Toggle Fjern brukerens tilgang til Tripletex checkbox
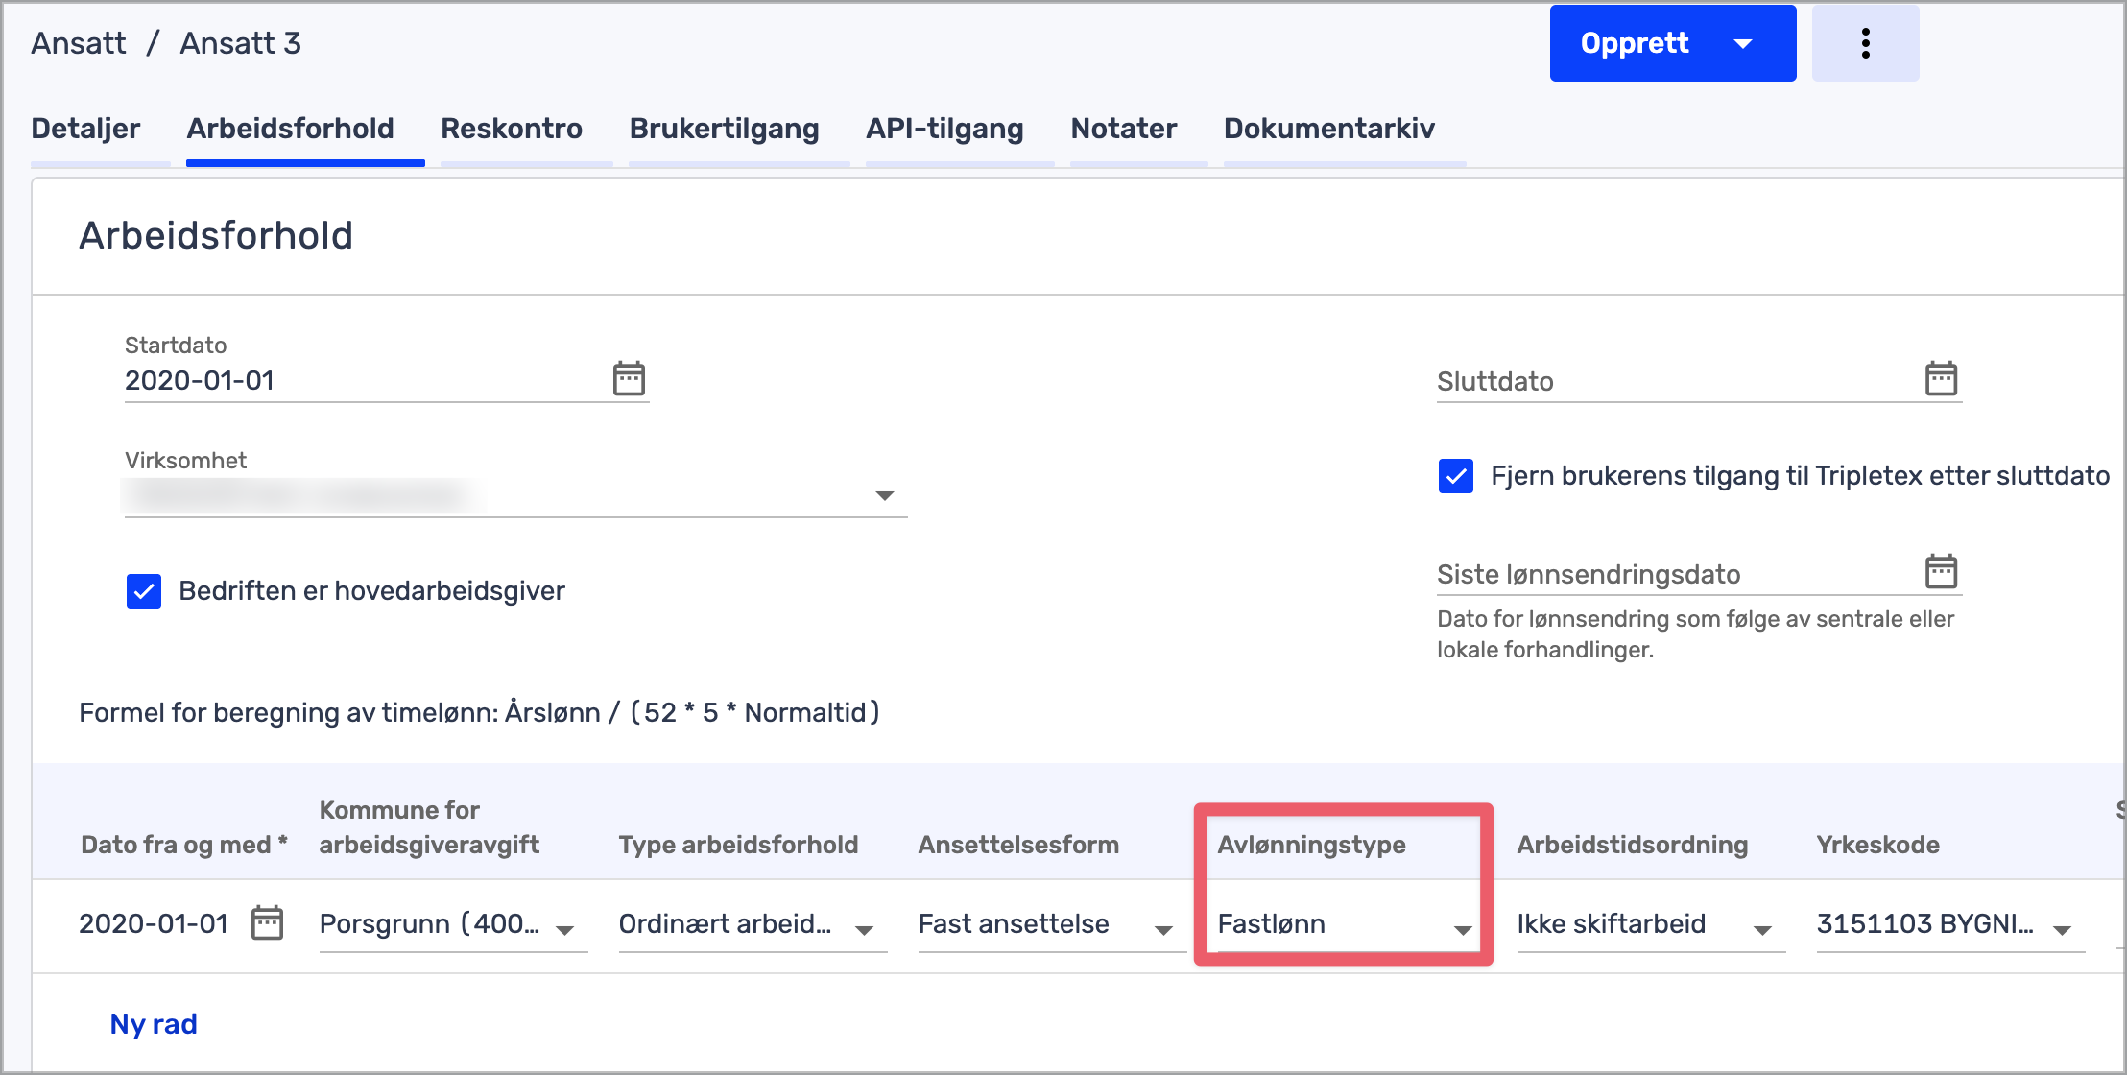This screenshot has height=1075, width=2127. coord(1455,476)
